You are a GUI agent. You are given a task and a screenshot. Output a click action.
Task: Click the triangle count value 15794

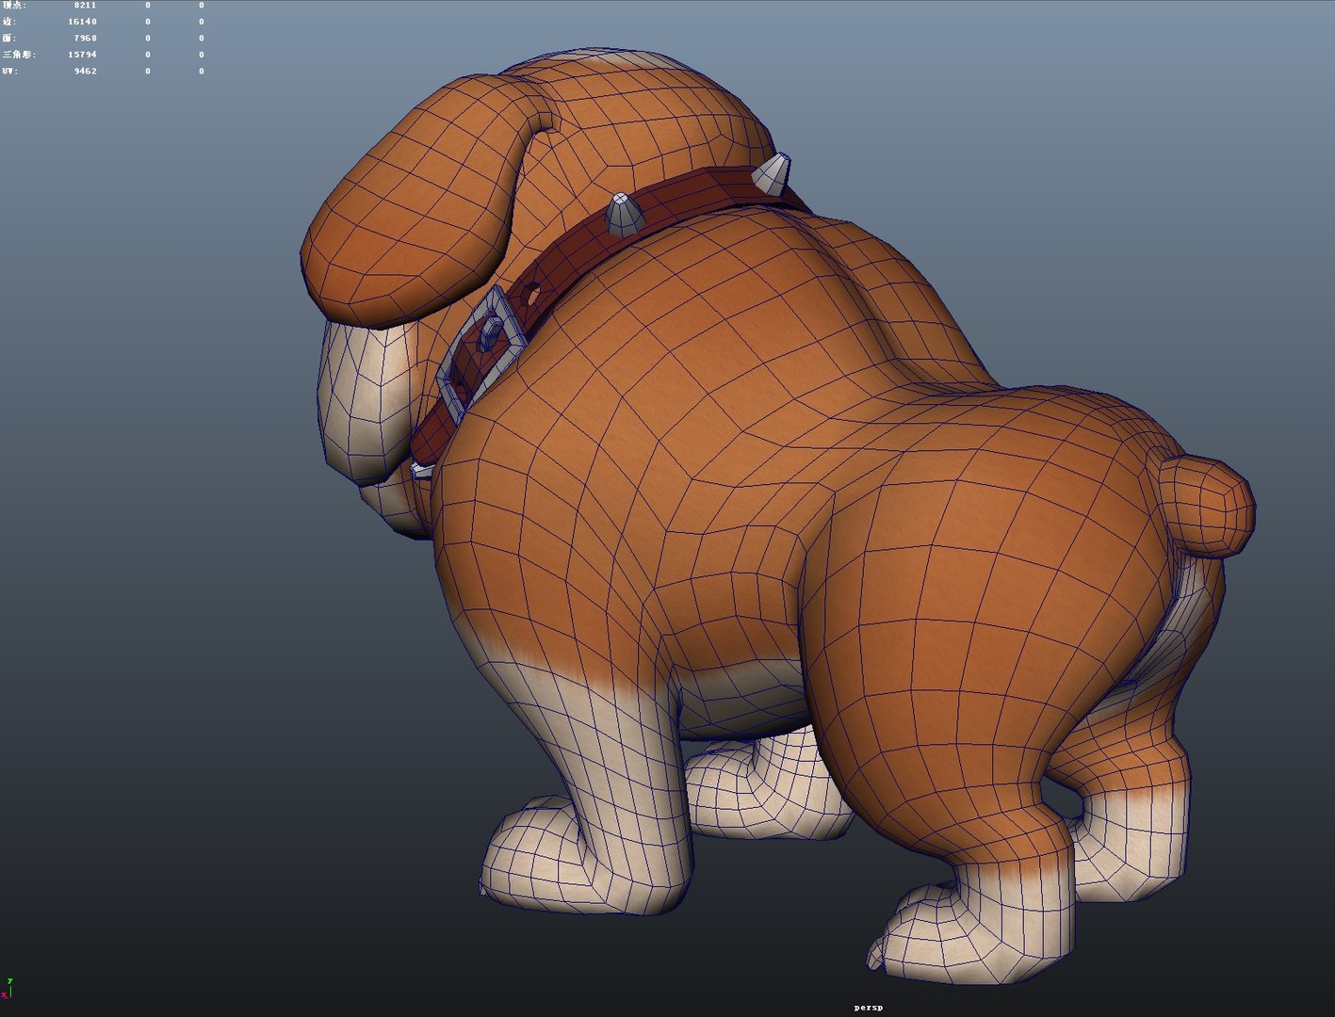tap(83, 55)
